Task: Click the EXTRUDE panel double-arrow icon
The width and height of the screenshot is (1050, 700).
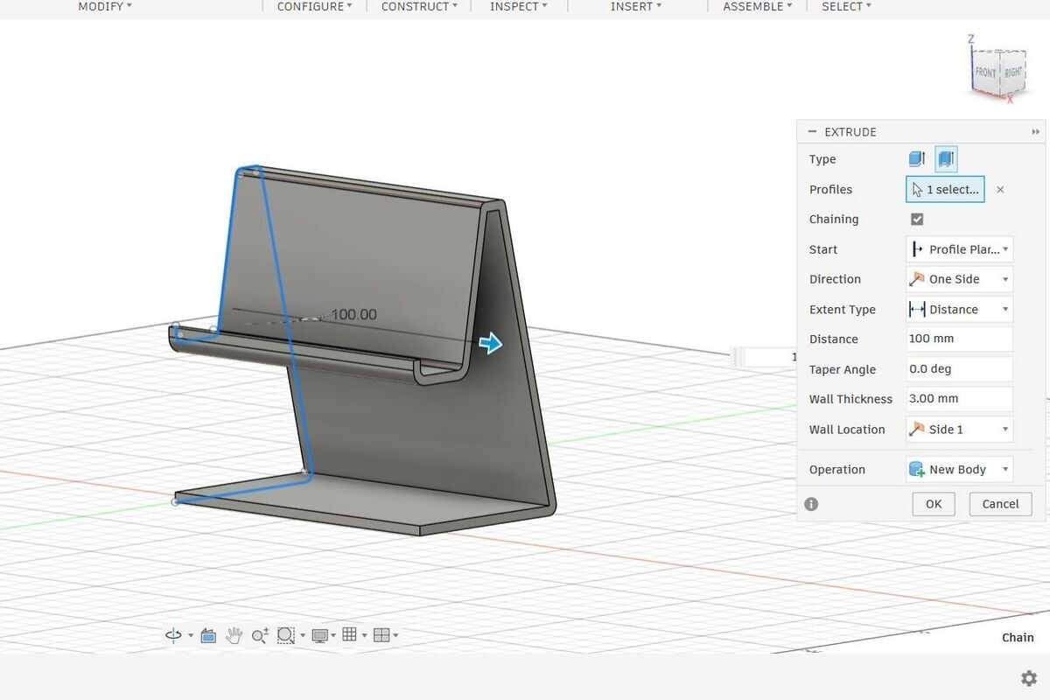Action: click(x=1036, y=132)
